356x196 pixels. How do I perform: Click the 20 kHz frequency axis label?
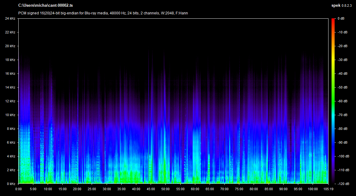[x=10, y=46]
